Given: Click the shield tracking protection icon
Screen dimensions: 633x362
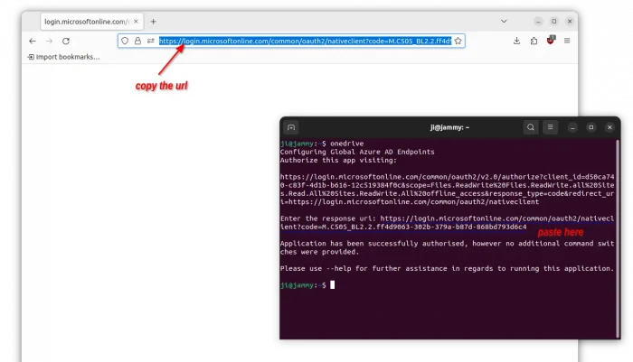Looking at the screenshot, I should 126,41.
